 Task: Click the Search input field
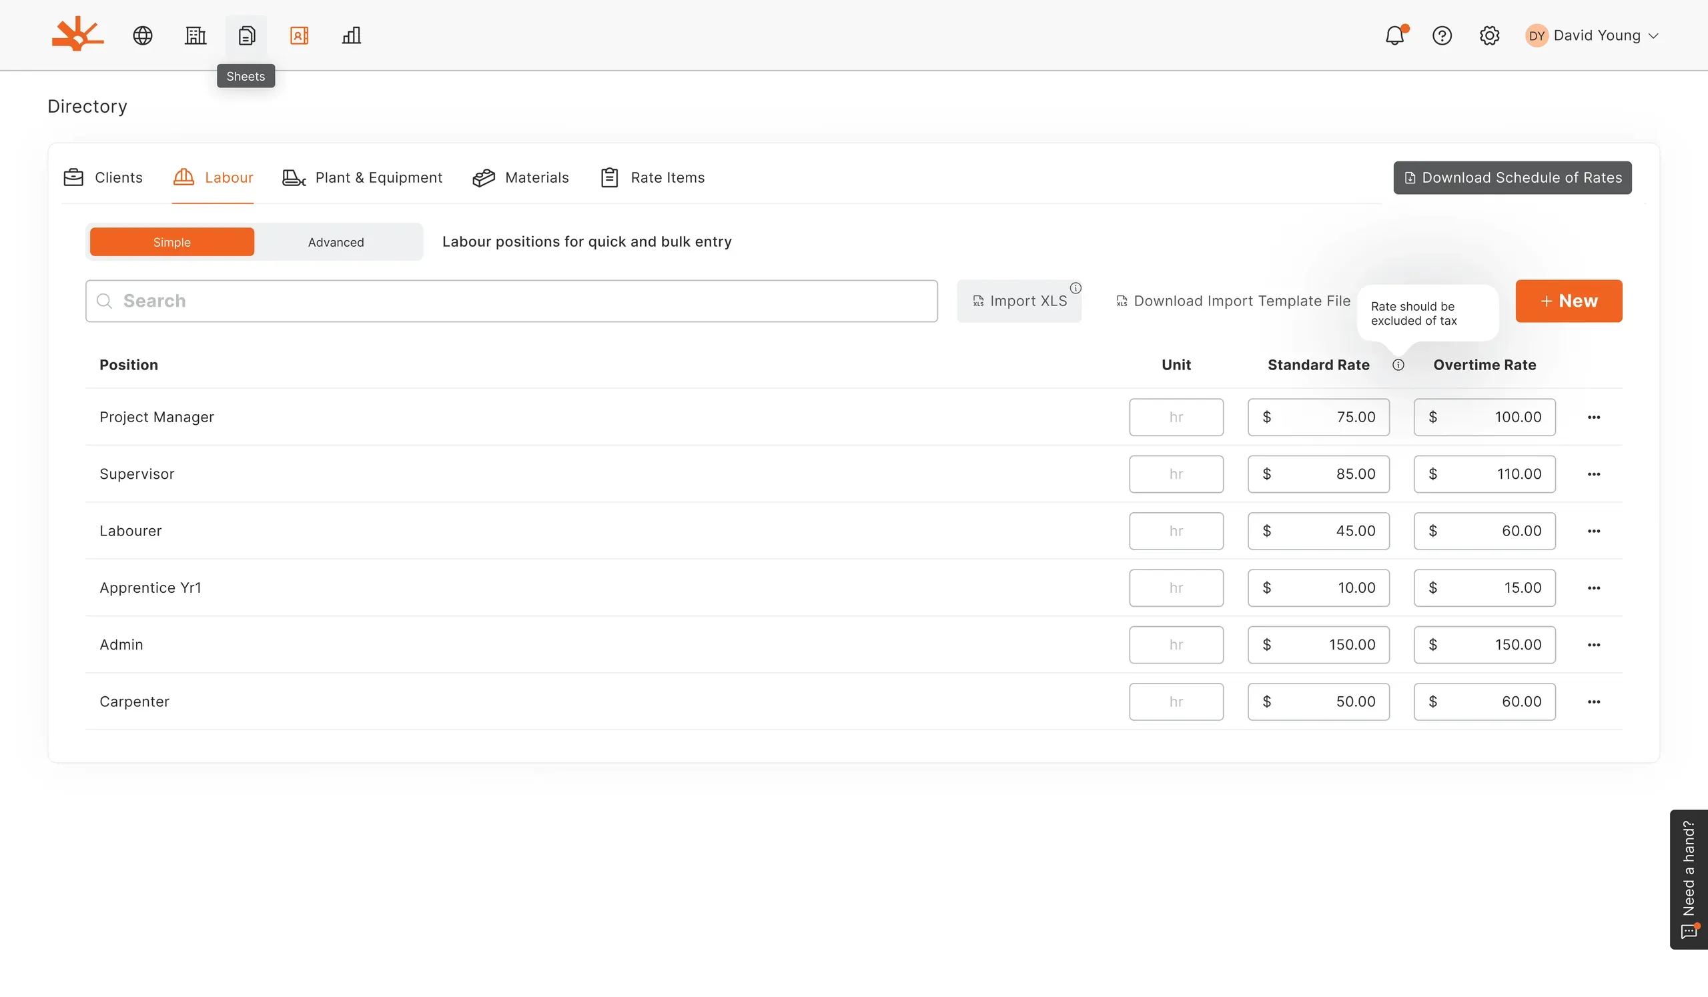pyautogui.click(x=512, y=301)
